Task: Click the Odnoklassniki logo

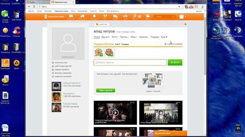Action: (x=54, y=17)
